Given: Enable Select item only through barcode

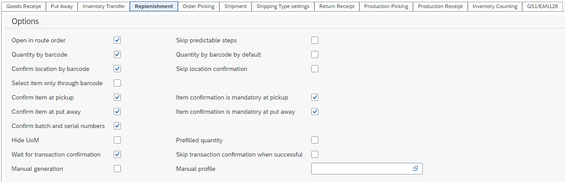Looking at the screenshot, I should (117, 83).
